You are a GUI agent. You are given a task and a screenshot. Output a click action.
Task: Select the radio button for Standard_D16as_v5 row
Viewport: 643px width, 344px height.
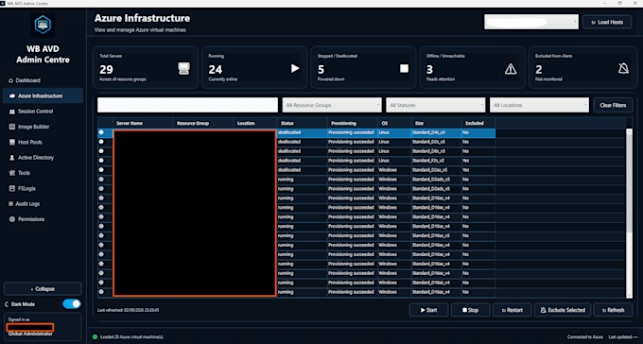[101, 235]
